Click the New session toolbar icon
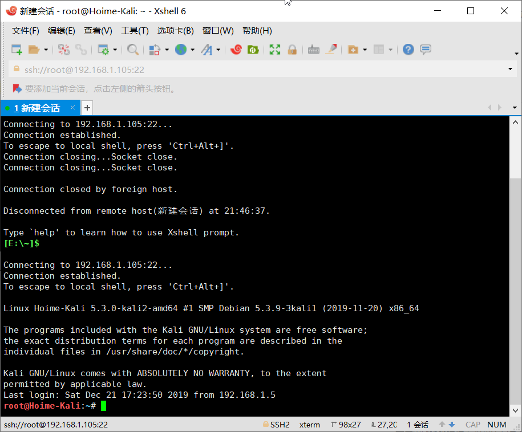Image resolution: width=522 pixels, height=432 pixels. tap(17, 50)
